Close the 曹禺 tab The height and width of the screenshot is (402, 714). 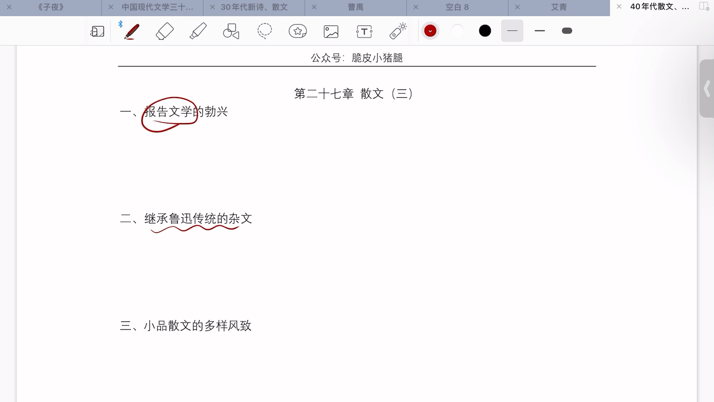tap(314, 7)
